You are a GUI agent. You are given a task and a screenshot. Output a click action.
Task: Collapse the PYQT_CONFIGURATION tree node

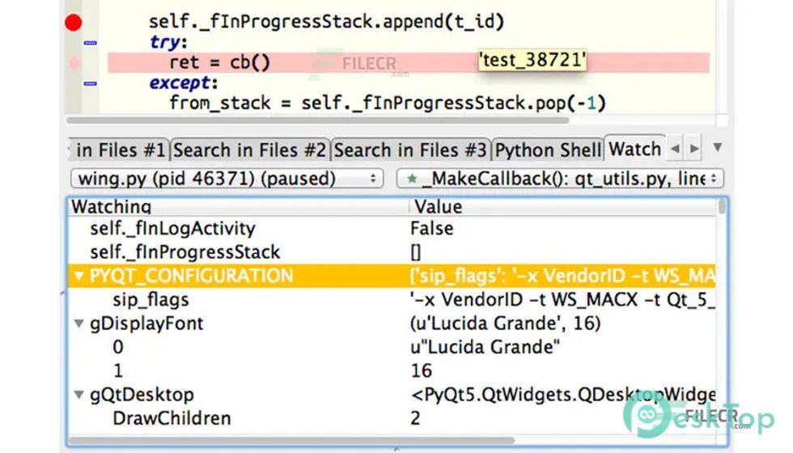(78, 277)
